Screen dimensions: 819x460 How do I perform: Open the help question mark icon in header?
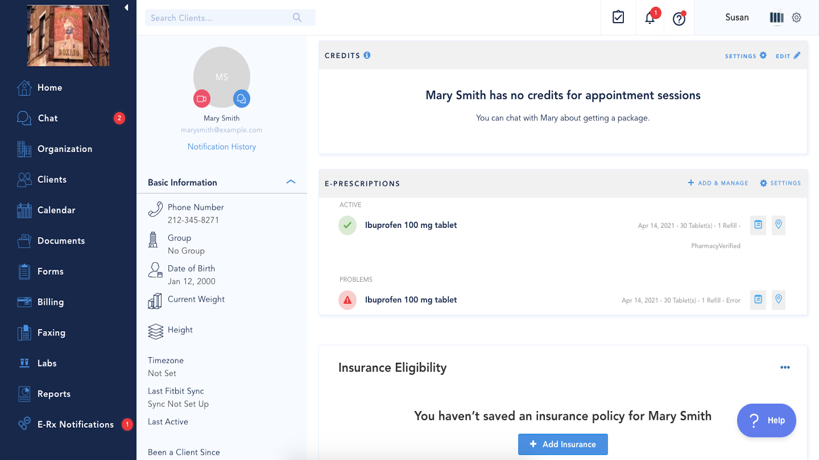pos(679,19)
